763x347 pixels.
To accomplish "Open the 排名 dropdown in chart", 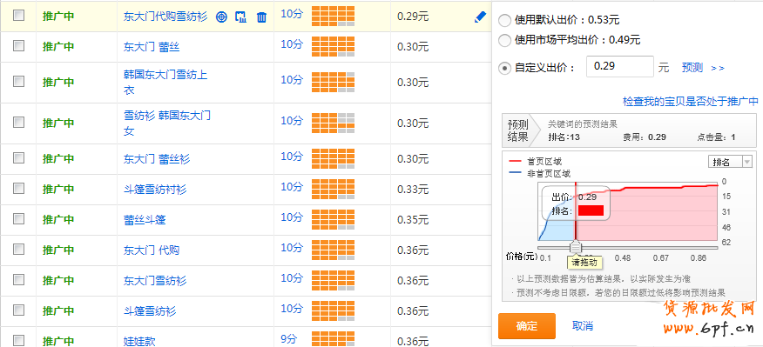I will click(x=730, y=162).
